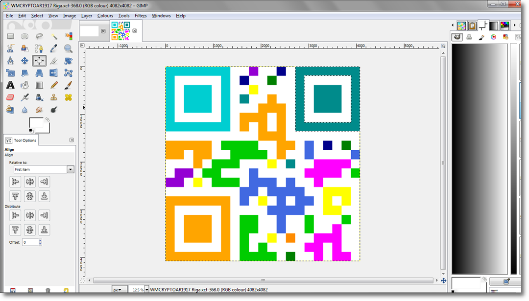Open the zoom percentage dropdown in the status bar
This screenshot has height=301, width=529.
(146, 290)
